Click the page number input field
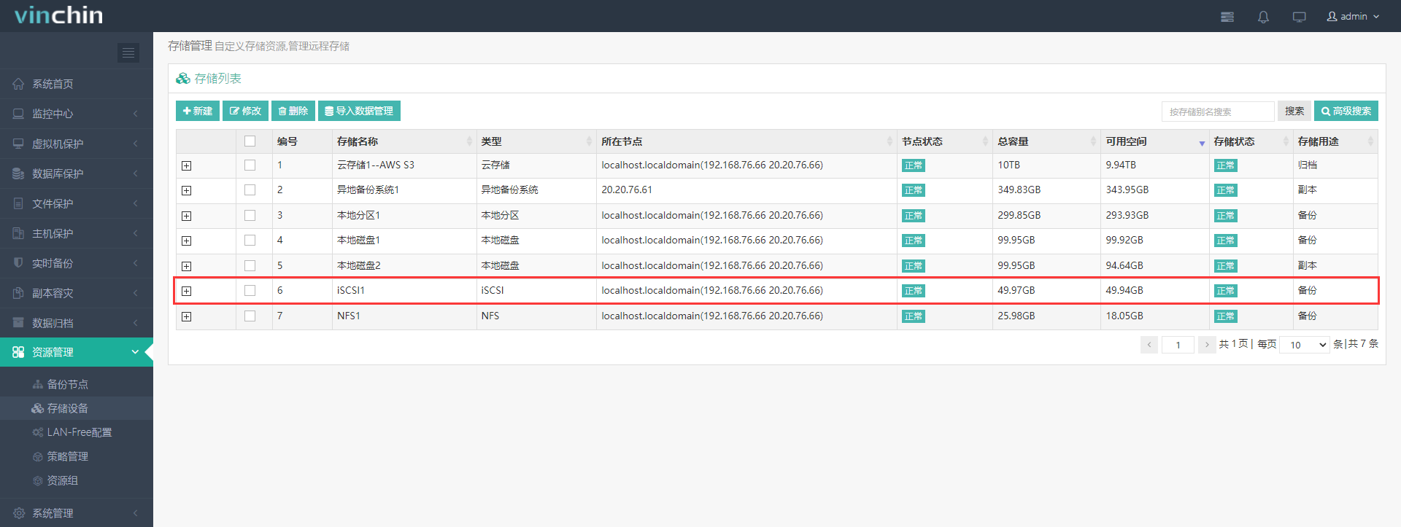This screenshot has width=1401, height=527. (1178, 345)
